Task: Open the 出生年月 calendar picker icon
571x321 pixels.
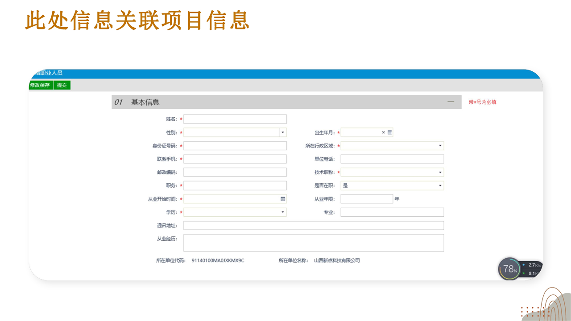Action: click(x=389, y=132)
